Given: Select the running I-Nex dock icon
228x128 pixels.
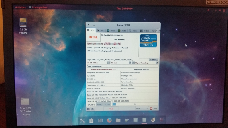Looking at the screenshot, I should pos(144,120).
